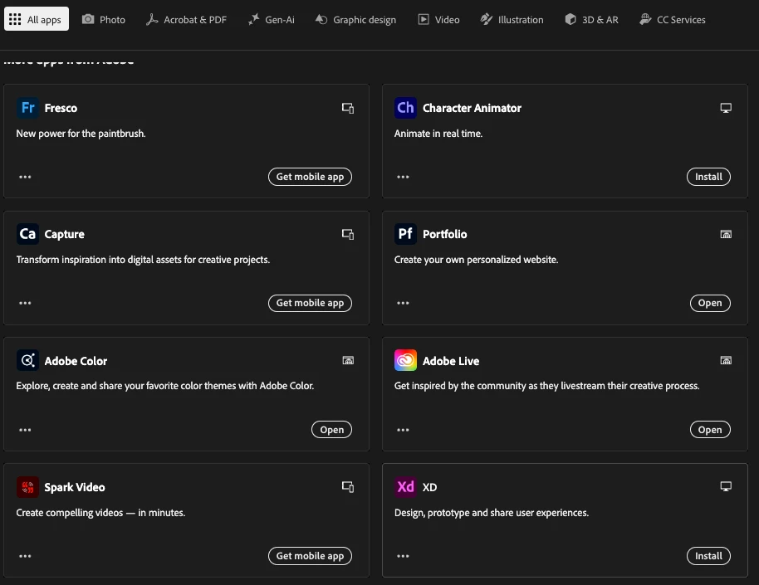The image size is (759, 585).
Task: Click the Adobe Live app icon
Action: (405, 360)
